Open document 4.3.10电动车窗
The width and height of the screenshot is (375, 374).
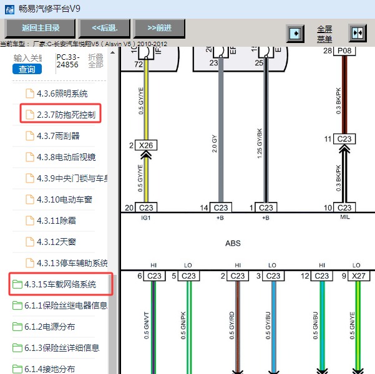(x=64, y=199)
